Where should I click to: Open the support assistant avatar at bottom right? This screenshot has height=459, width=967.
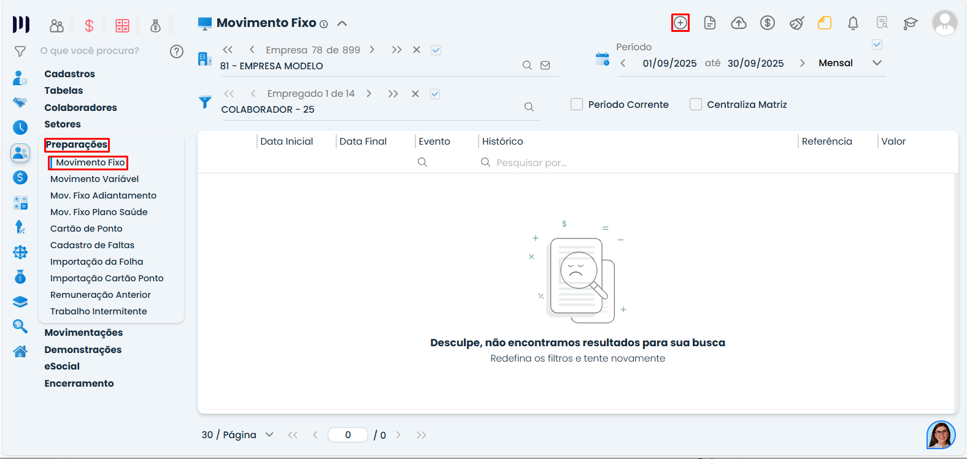pos(941,435)
